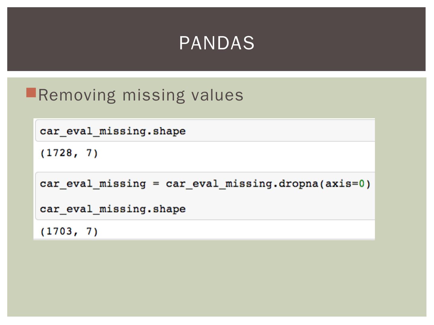434x325 pixels.
Task: Click the equals sign after car_eval_missing assignment
Action: coord(156,184)
